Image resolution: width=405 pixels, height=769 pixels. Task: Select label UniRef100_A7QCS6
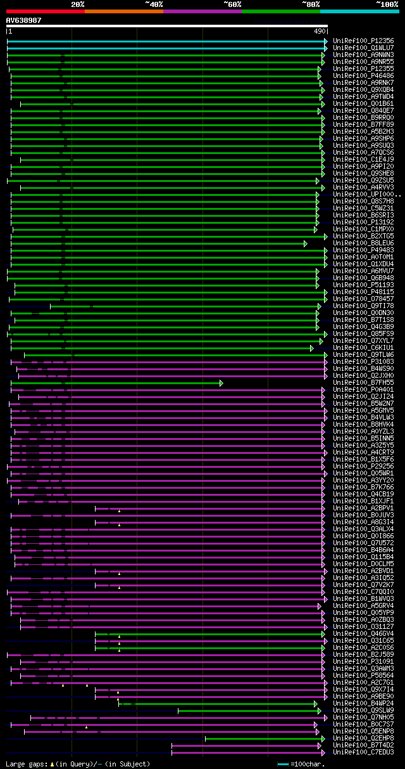[x=363, y=152]
